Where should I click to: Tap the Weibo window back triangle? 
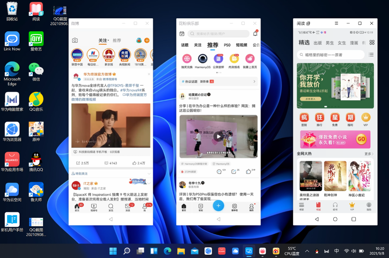[111, 219]
